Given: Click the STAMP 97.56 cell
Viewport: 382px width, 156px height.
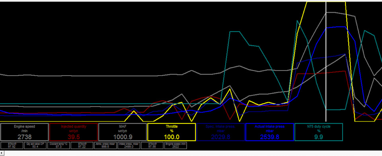Looking at the screenshot, I should (152, 145).
